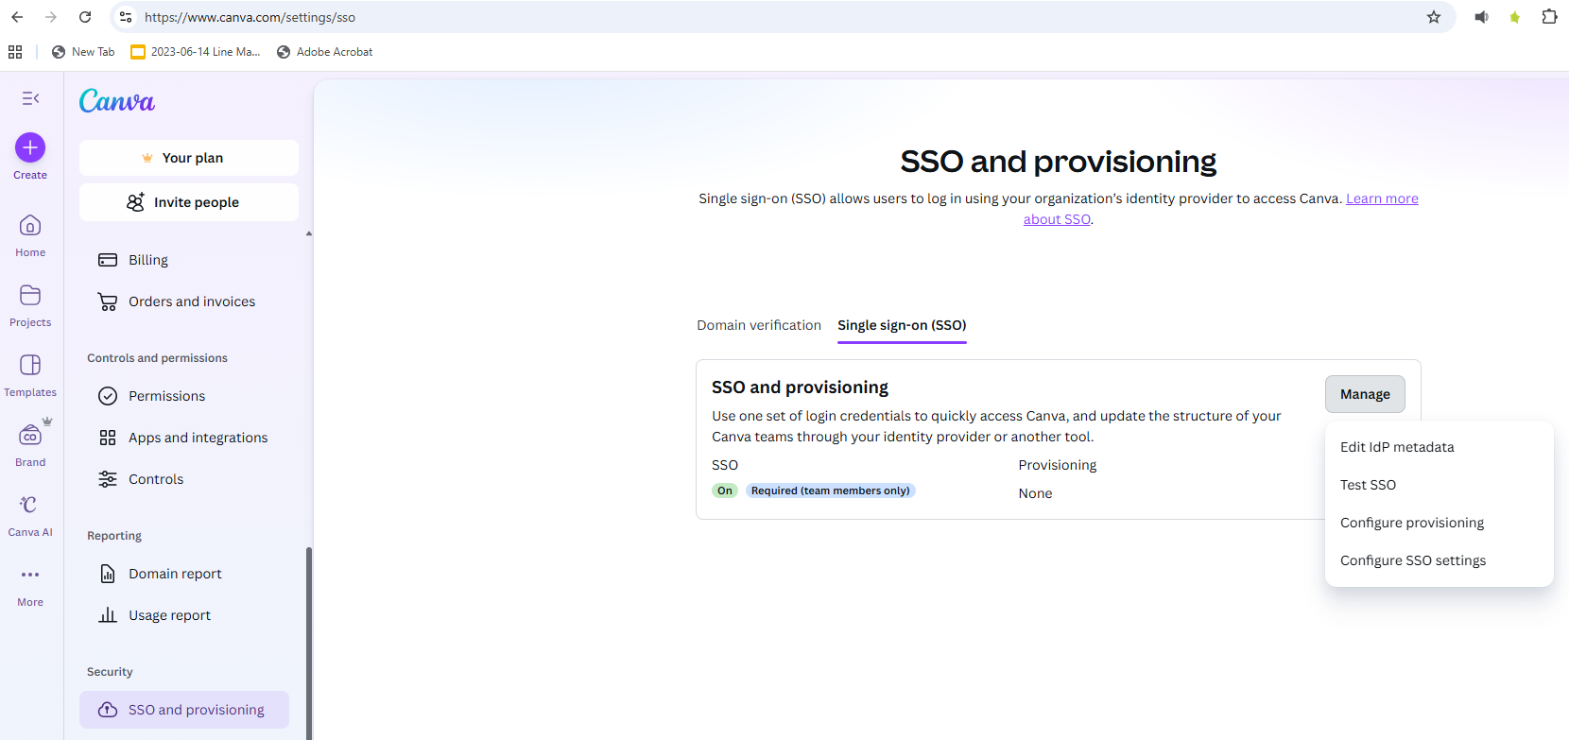Image resolution: width=1569 pixels, height=740 pixels.
Task: Choose Test SSO from menu
Action: 1440,485
